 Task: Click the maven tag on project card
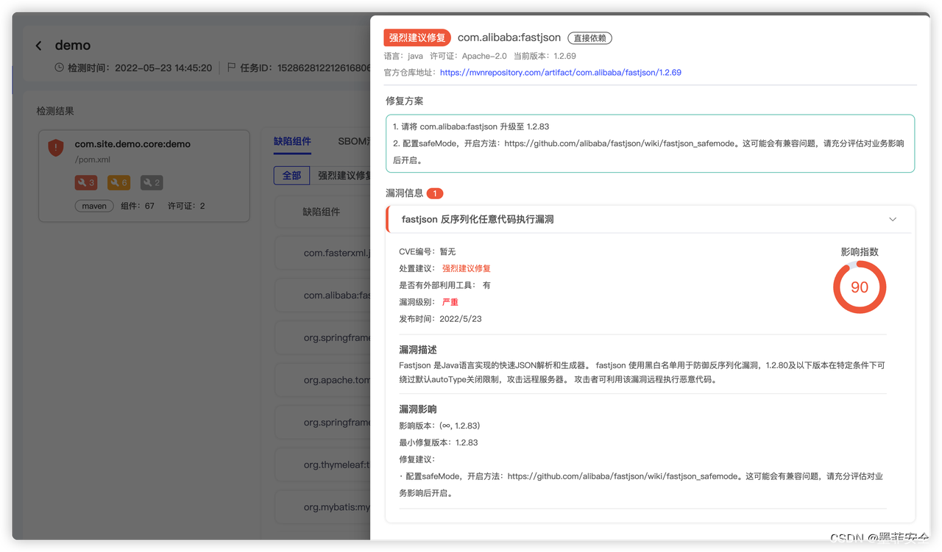94,206
